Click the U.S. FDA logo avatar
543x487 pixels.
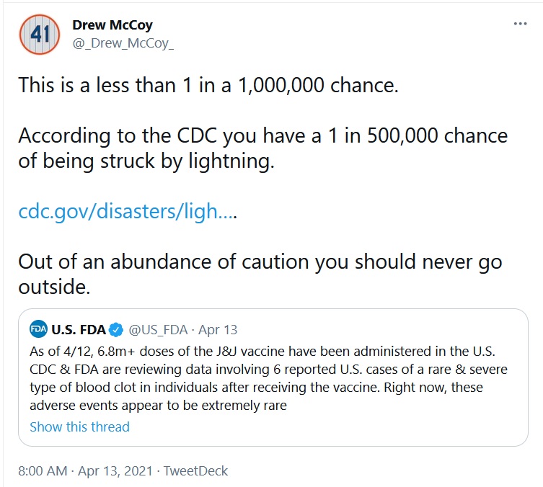pos(38,329)
